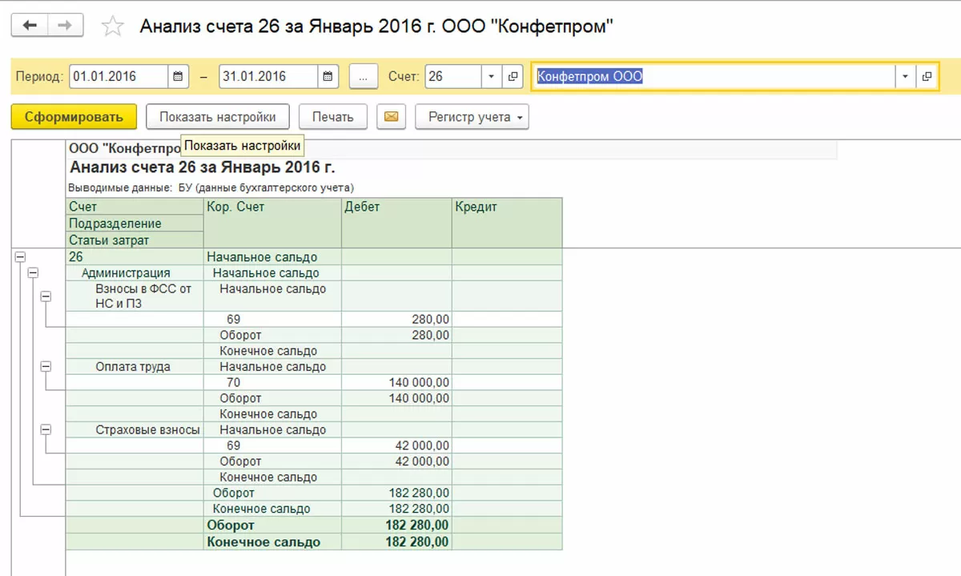Open account 26 dropdown list

[x=491, y=77]
